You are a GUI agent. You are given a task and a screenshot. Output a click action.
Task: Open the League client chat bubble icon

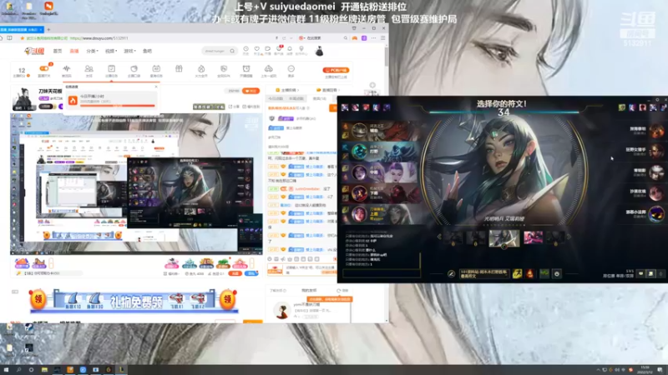coord(640,274)
